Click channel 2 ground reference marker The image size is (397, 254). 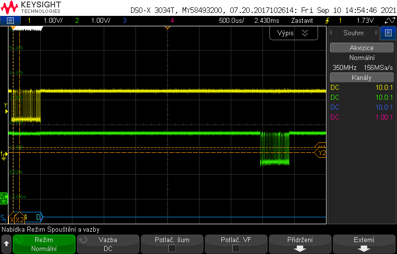point(4,198)
